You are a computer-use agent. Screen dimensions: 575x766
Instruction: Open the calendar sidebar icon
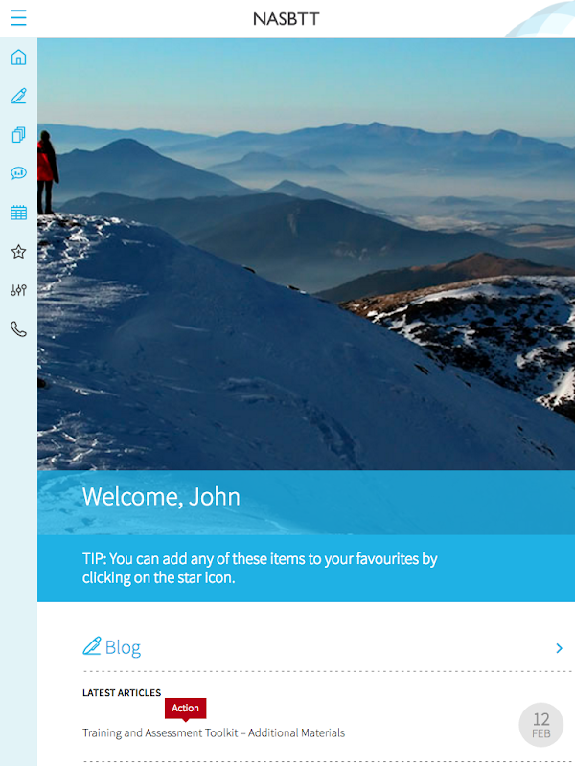pyautogui.click(x=18, y=213)
